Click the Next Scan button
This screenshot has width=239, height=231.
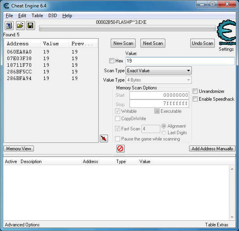[153, 43]
